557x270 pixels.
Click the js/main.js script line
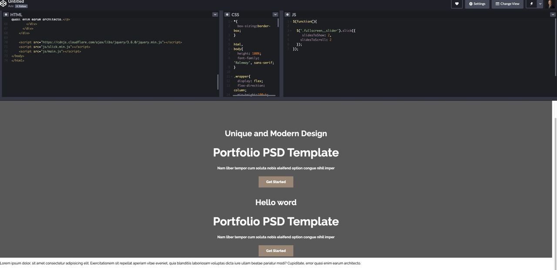coord(50,51)
